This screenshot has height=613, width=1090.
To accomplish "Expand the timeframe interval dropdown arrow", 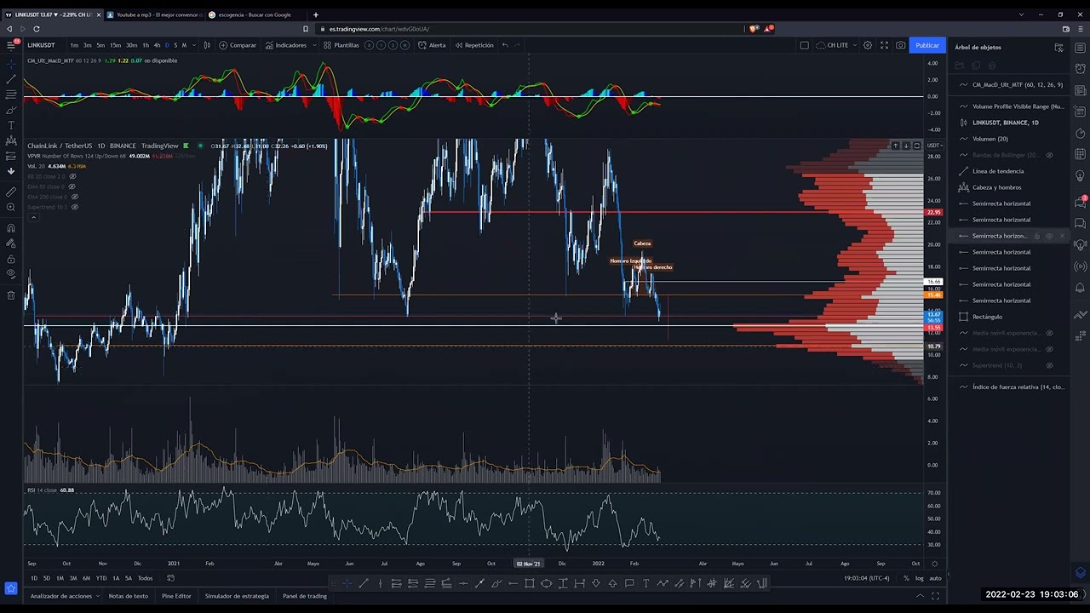I will click(194, 45).
